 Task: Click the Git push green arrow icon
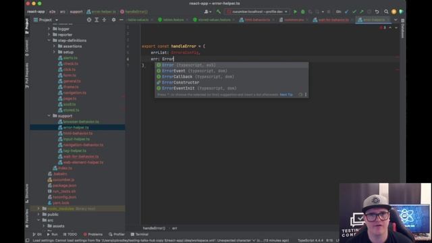point(362,12)
